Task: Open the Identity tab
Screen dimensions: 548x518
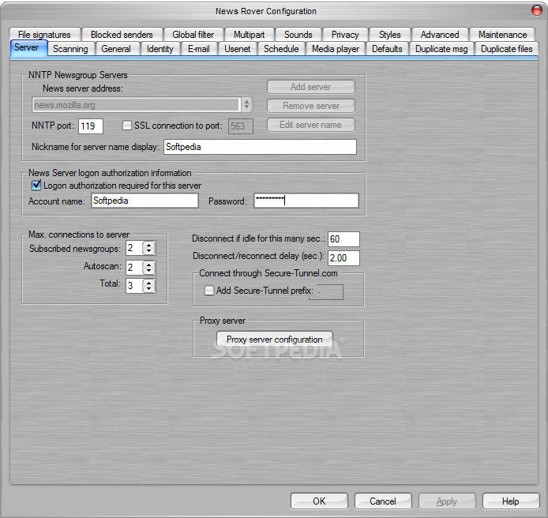Action: (160, 49)
